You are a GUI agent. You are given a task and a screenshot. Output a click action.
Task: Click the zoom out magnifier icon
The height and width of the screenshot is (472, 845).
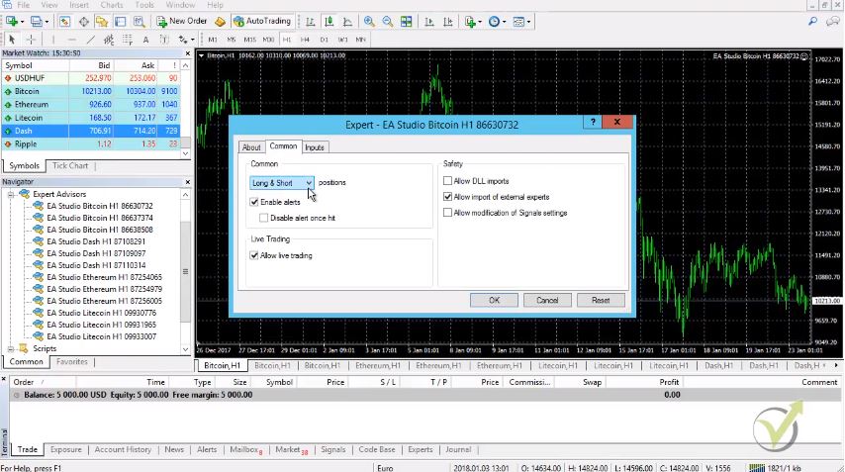[x=387, y=21]
